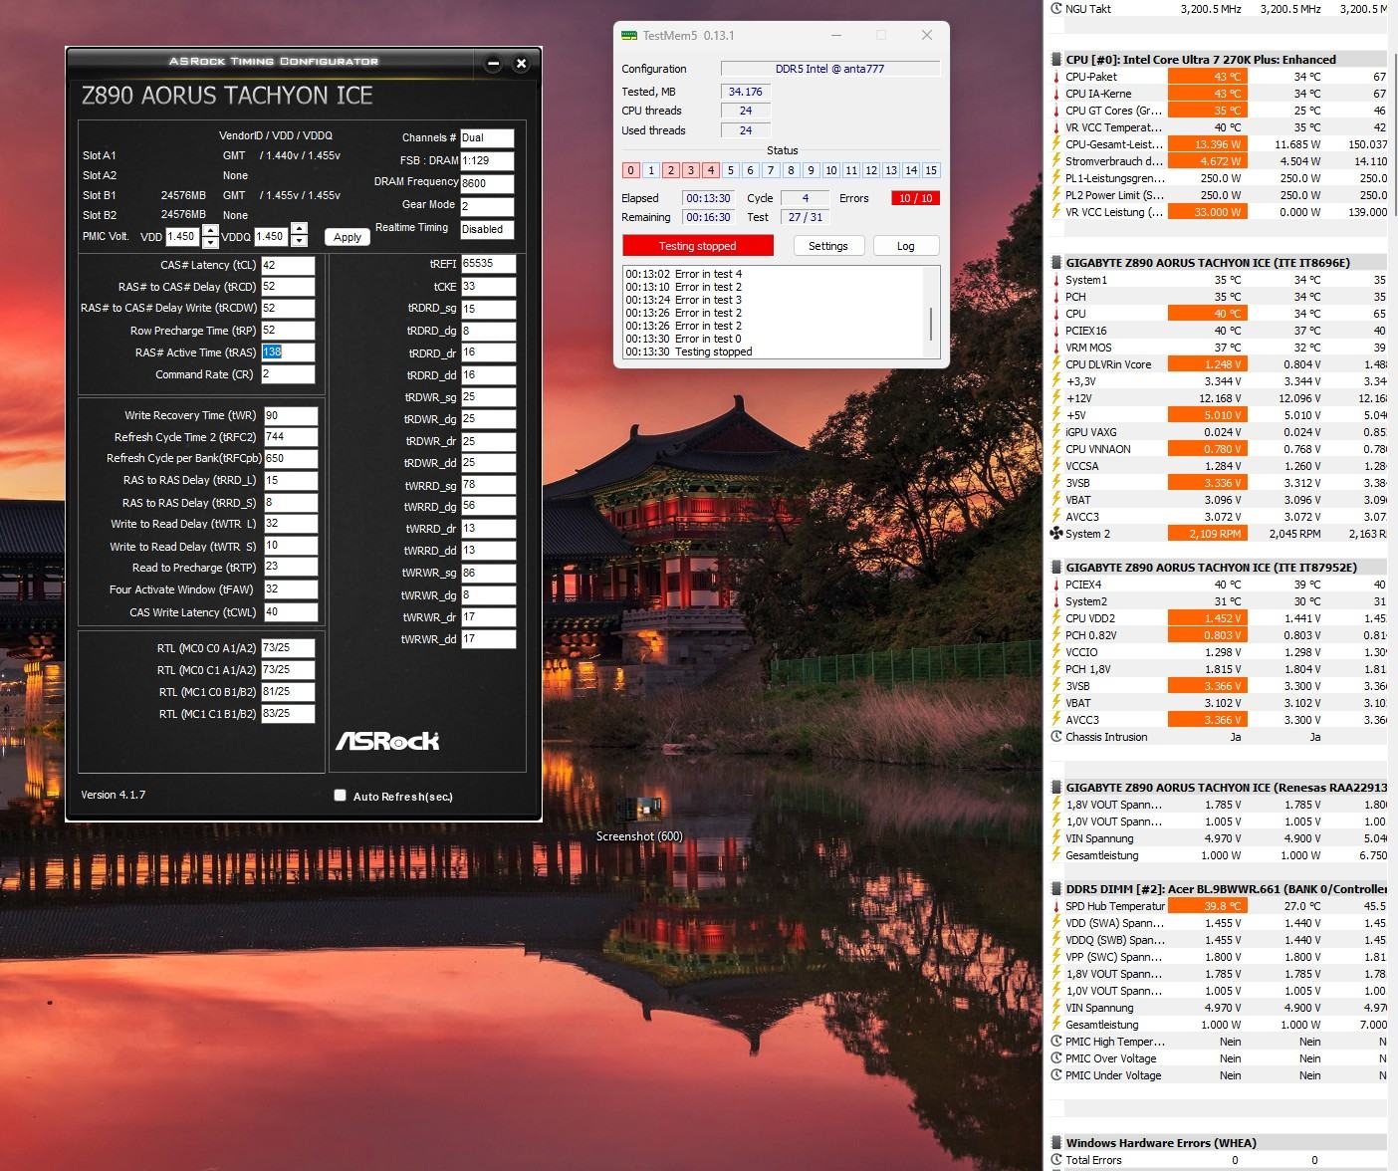This screenshot has width=1398, height=1171.
Task: Click the CPU-Paket thermometer icon
Action: (1056, 77)
